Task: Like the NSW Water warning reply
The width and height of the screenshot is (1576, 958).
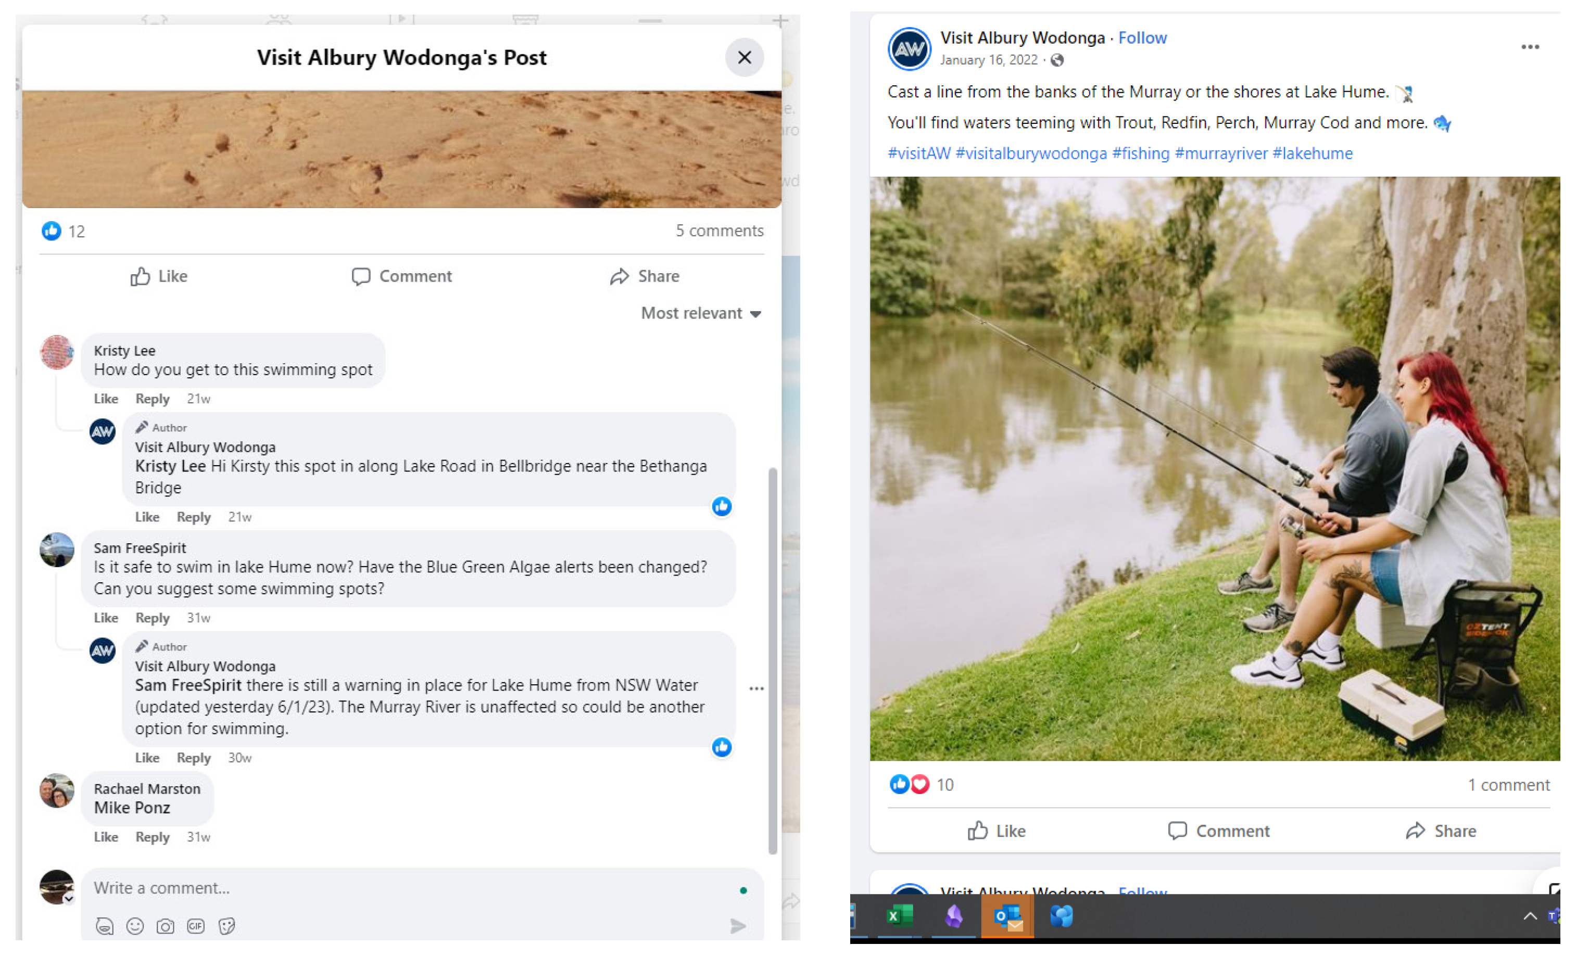Action: point(147,758)
